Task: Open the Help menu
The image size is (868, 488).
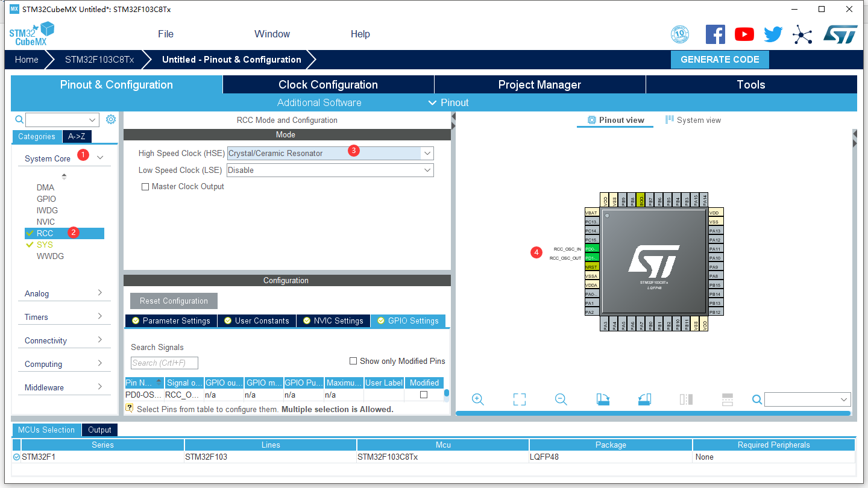Action: coord(360,34)
